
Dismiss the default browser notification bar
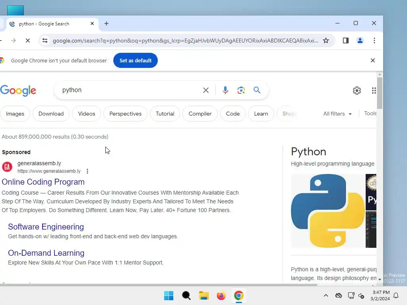pos(372,60)
